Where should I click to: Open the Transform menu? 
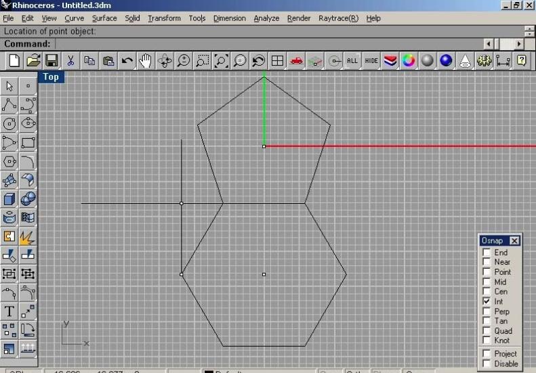point(164,18)
